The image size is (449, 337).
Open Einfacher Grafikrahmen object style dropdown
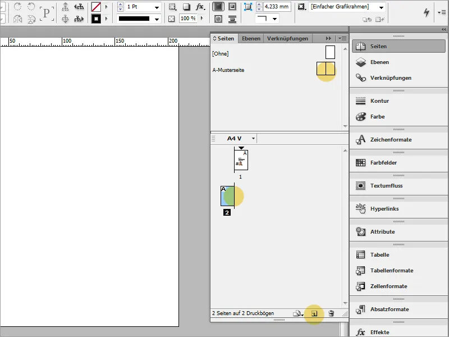click(x=381, y=7)
